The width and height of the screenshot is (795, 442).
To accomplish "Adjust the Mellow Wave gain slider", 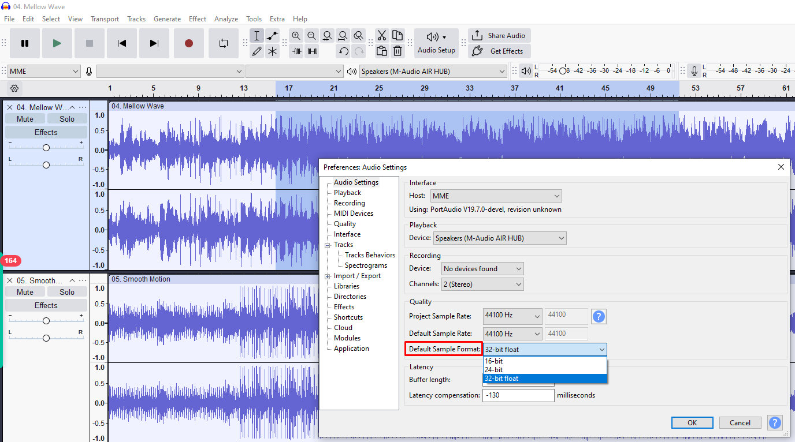I will click(46, 147).
